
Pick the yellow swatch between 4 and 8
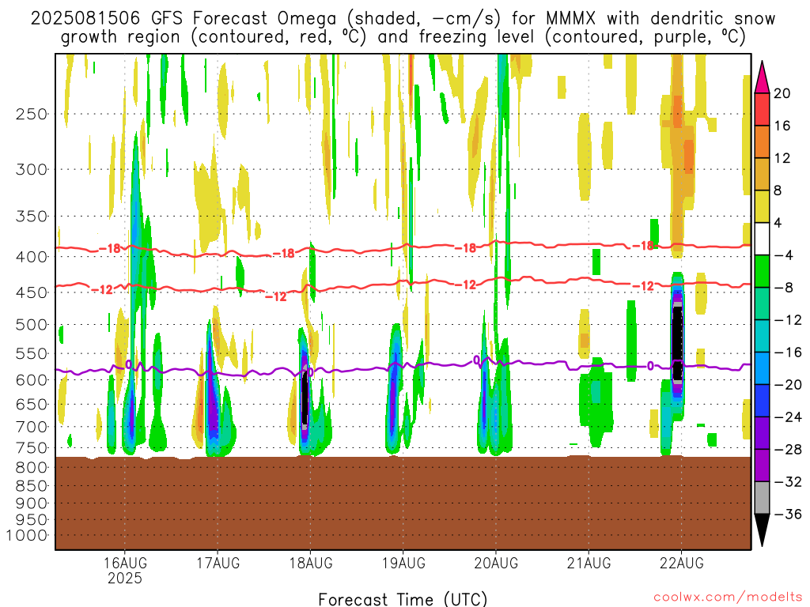click(762, 207)
